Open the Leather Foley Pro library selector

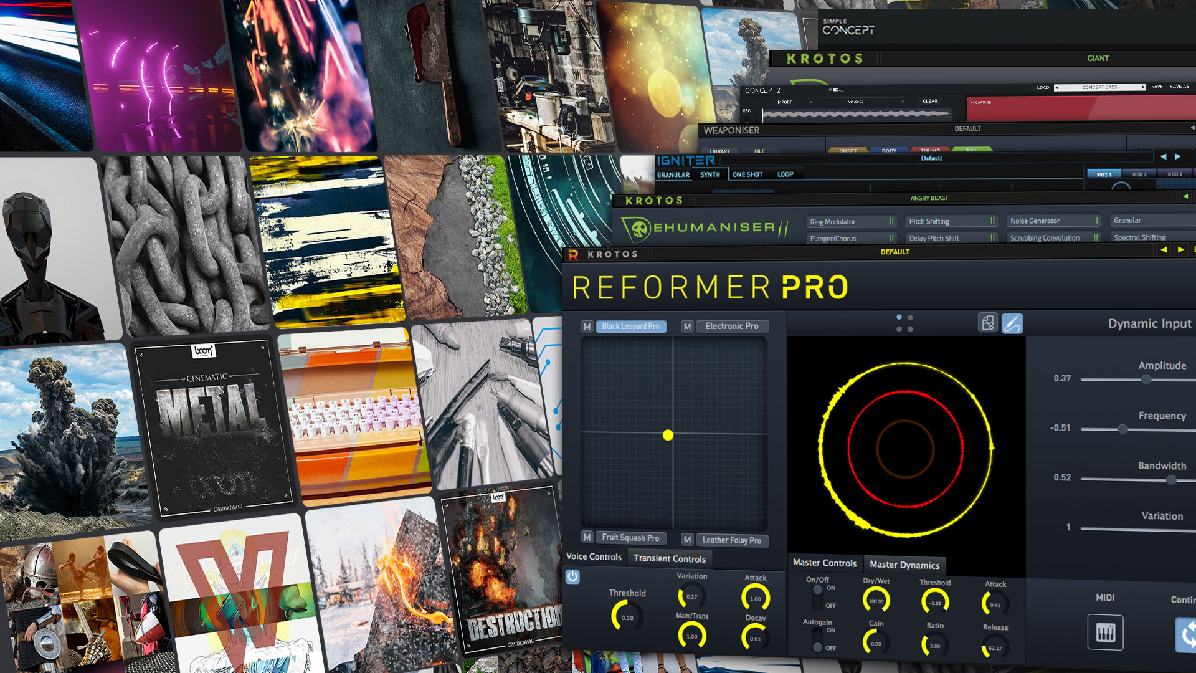coord(732,540)
